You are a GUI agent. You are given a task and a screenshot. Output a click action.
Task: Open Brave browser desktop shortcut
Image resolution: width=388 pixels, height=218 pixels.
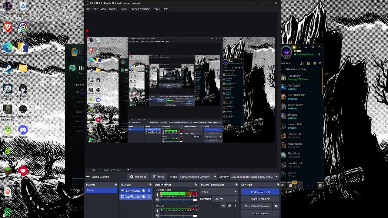point(8,29)
